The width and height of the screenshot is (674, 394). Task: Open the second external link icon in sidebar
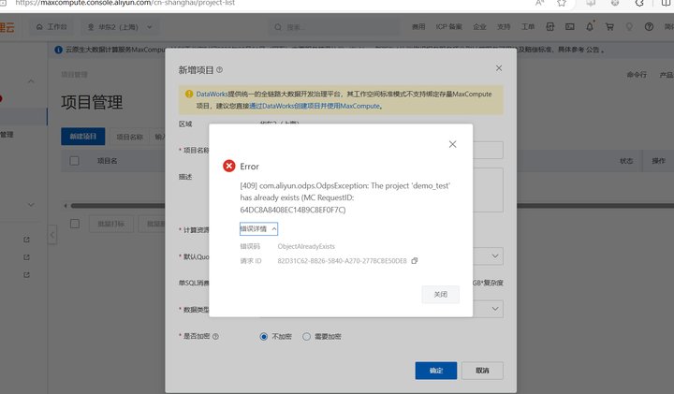click(26, 257)
